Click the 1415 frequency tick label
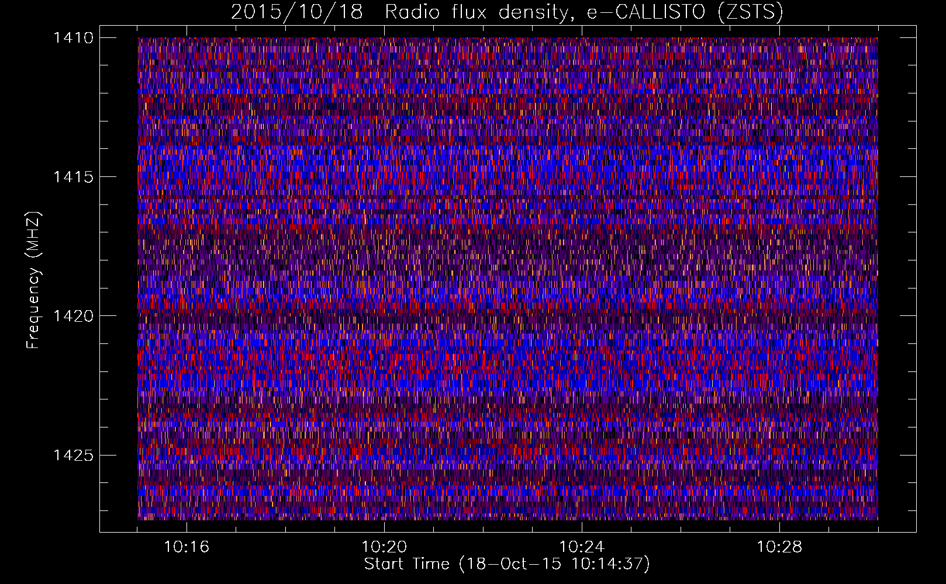 click(x=73, y=177)
